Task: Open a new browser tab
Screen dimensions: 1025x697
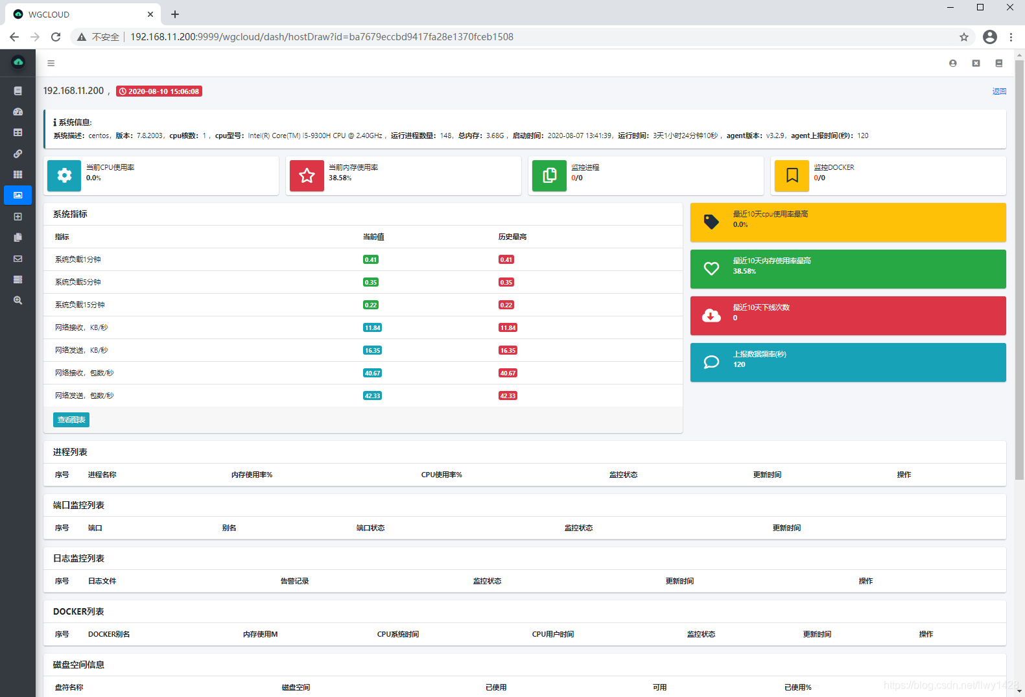Action: pyautogui.click(x=175, y=14)
